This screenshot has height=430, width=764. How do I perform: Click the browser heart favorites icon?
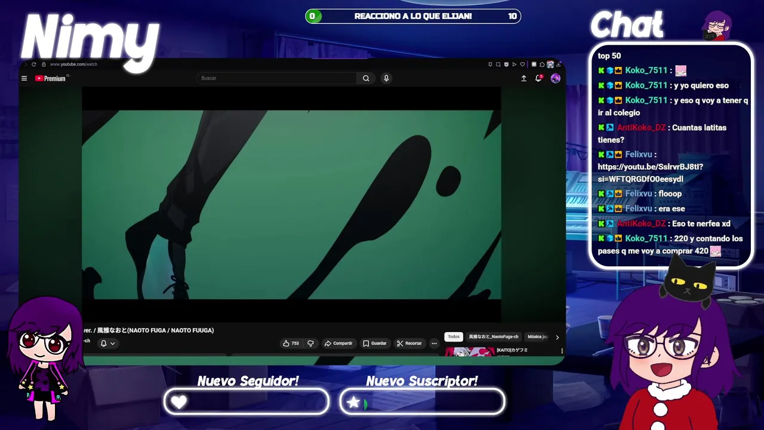(x=522, y=64)
